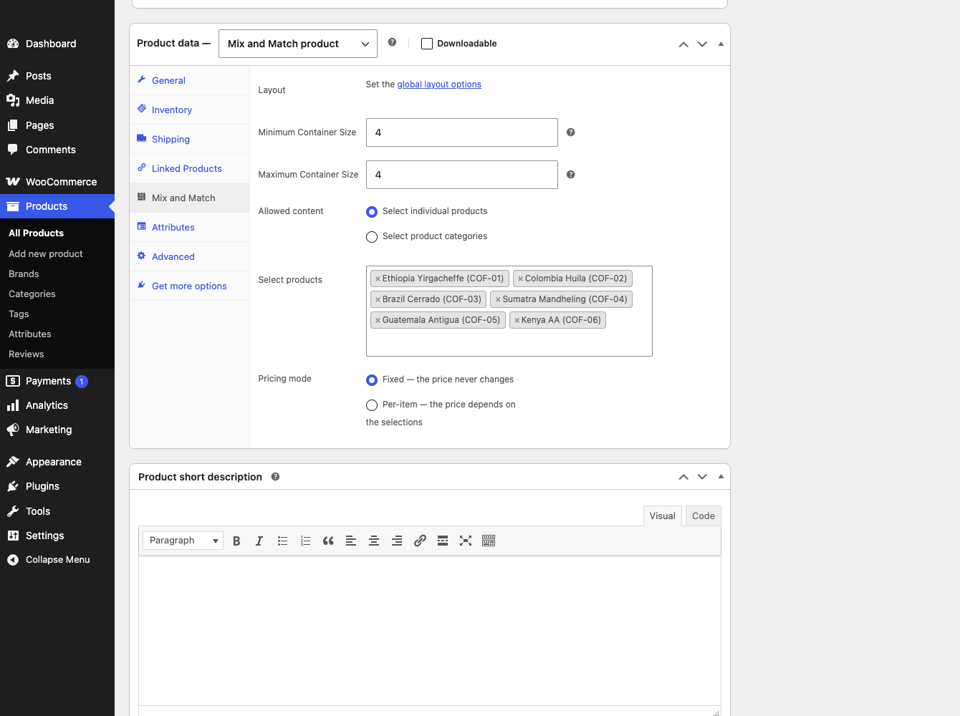The height and width of the screenshot is (716, 960).
Task: Open the Get more options tab link
Action: 190,286
